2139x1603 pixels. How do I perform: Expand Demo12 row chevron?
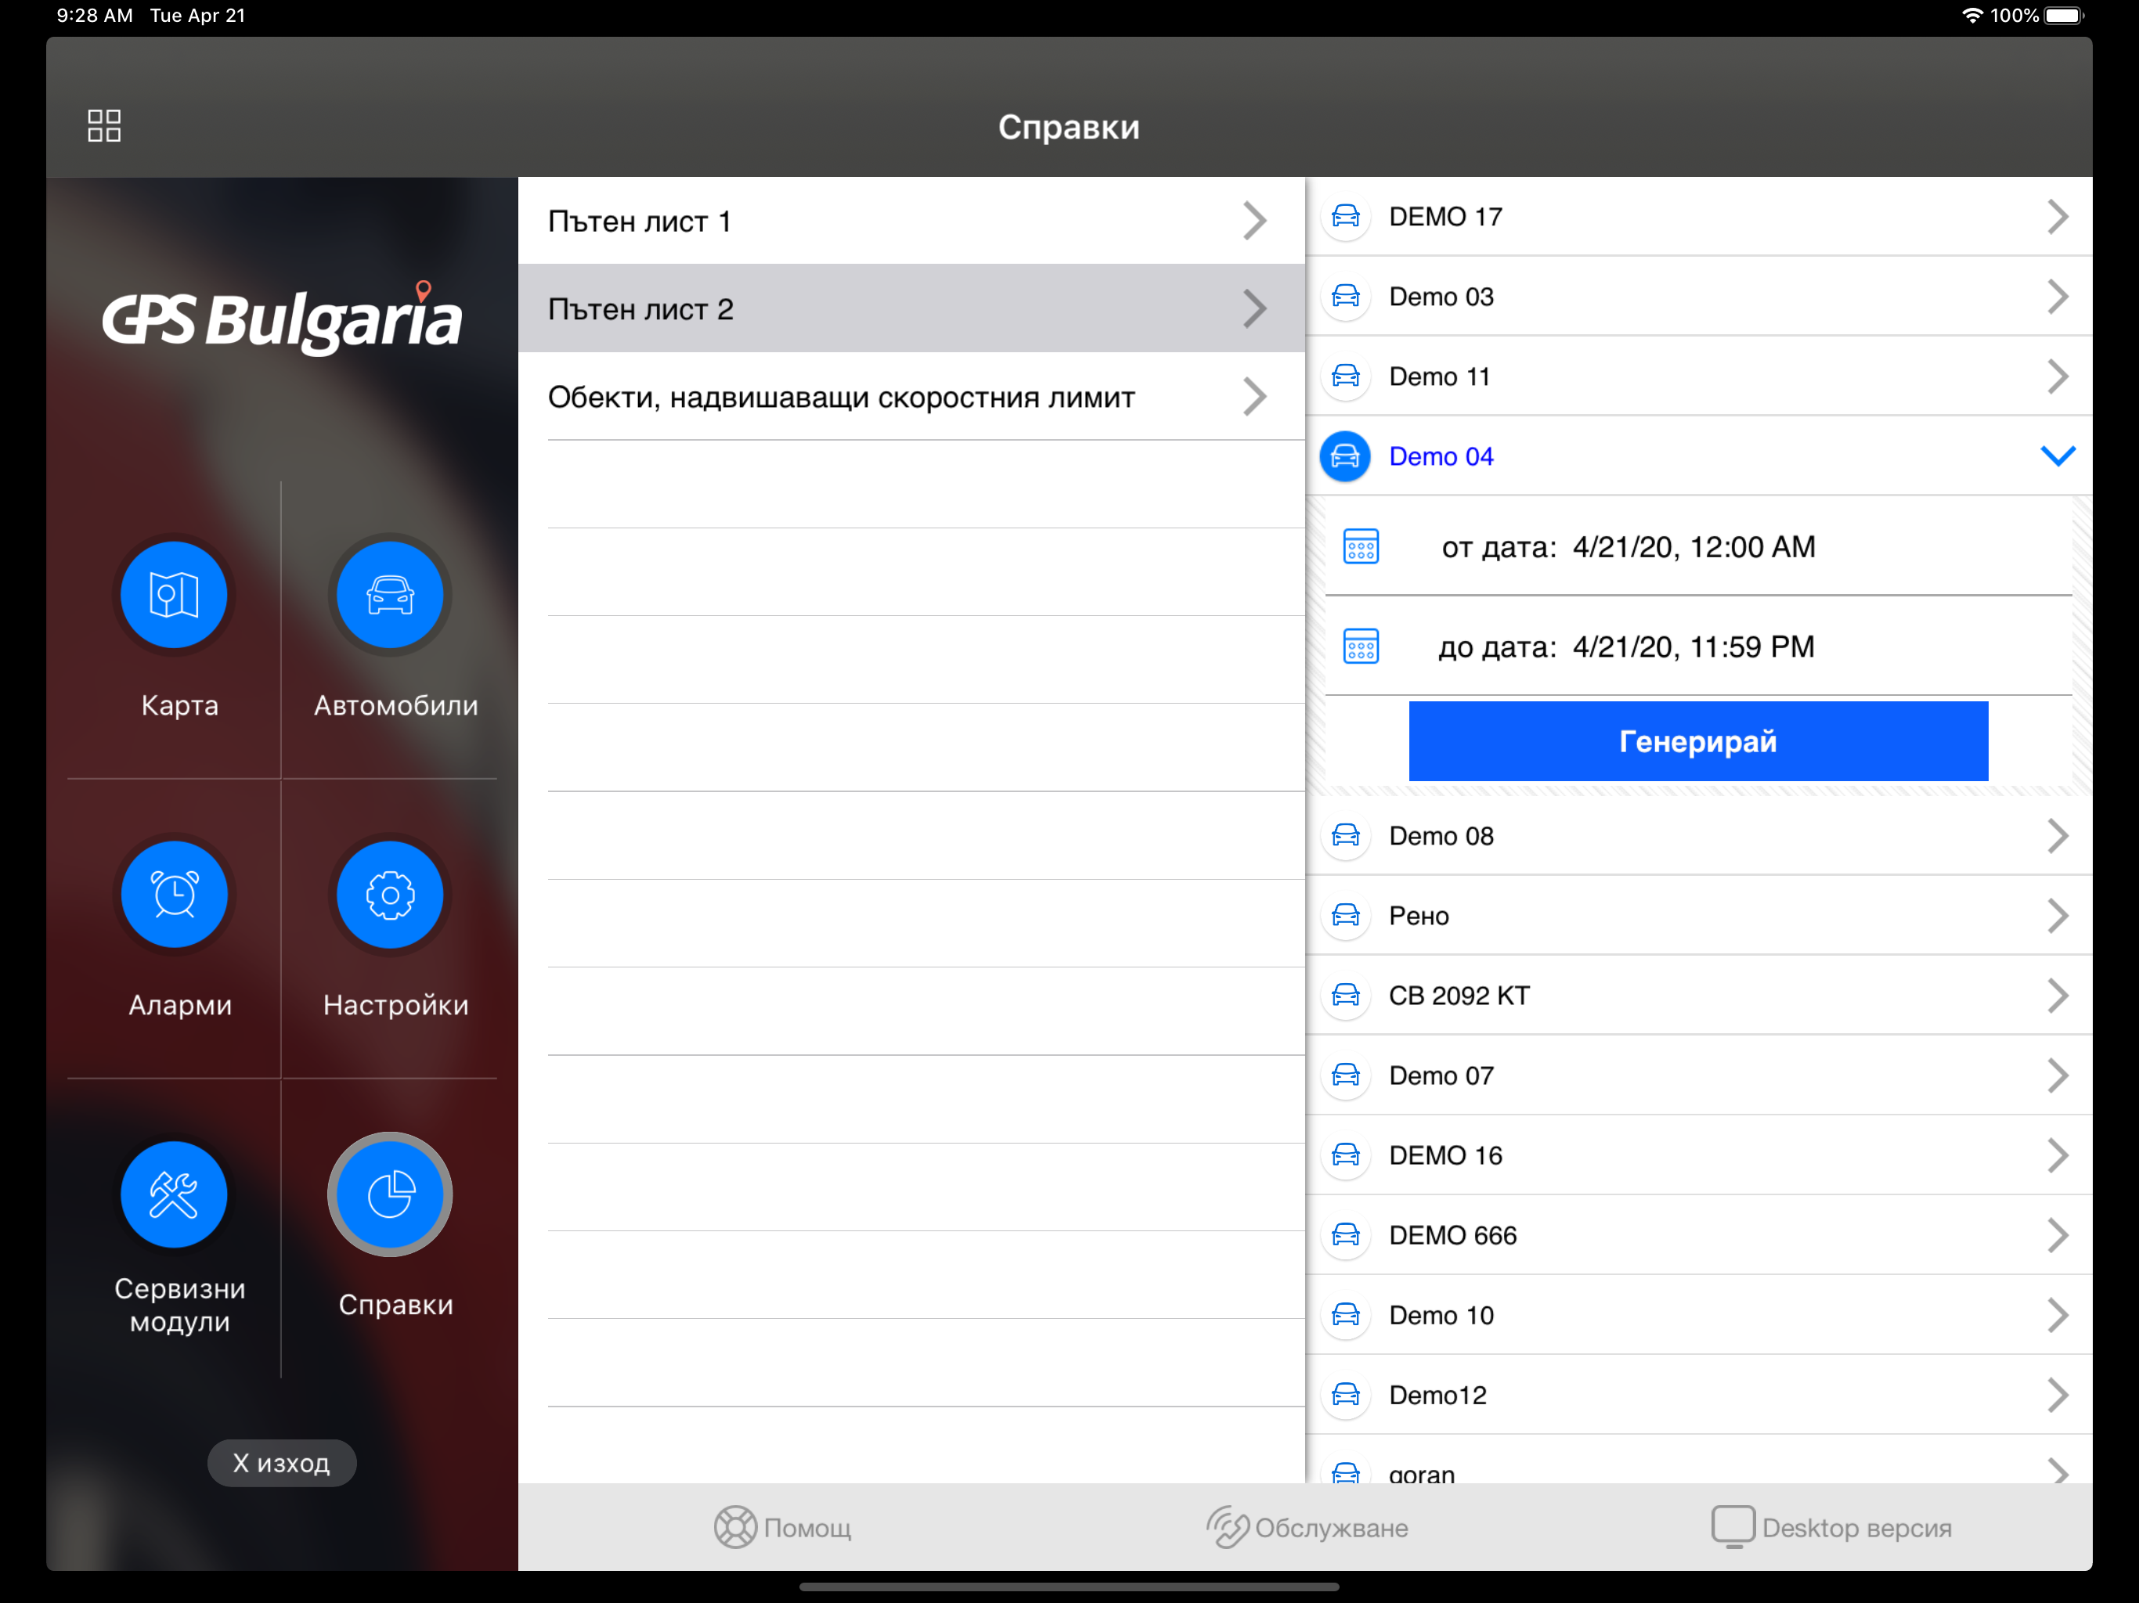[2058, 1394]
